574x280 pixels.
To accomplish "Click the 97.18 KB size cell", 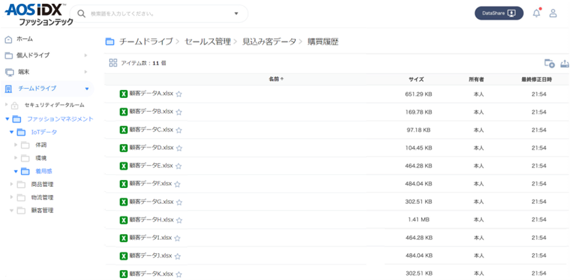I will click(x=418, y=130).
